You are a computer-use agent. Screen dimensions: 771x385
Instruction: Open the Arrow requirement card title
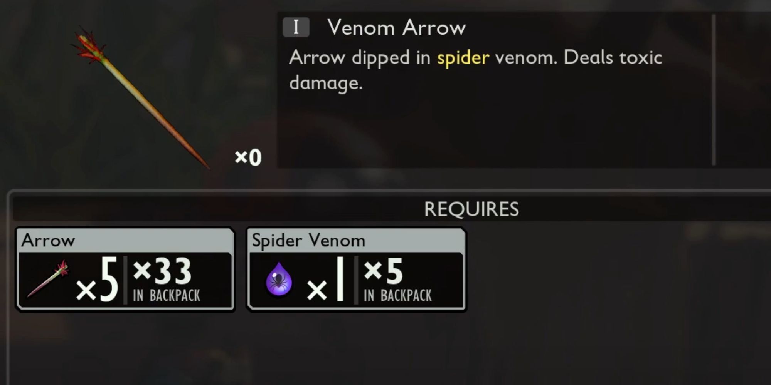[x=48, y=241]
